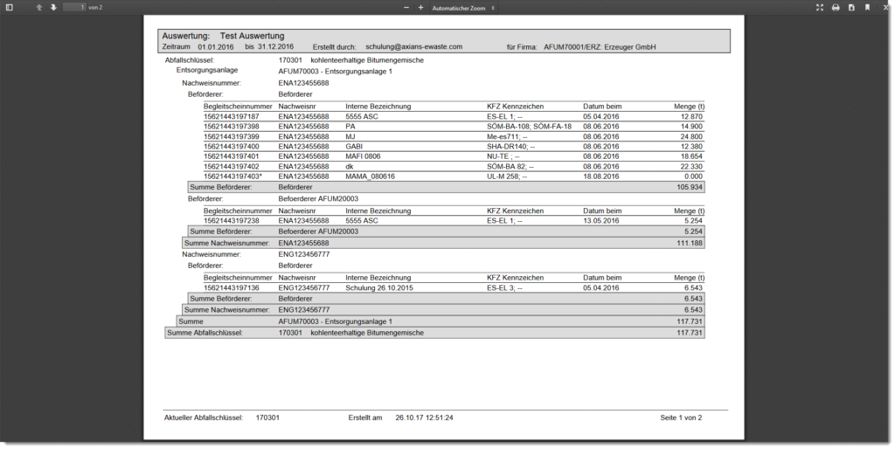
Task: Click Begleitscheinnummer 15621443197400
Action: point(231,146)
